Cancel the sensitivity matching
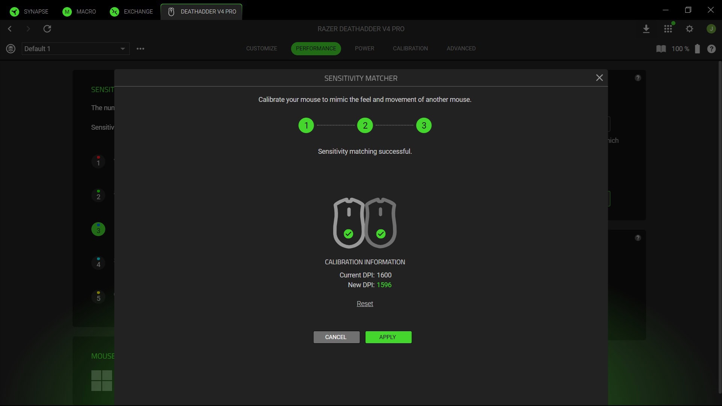This screenshot has width=722, height=406. click(337, 337)
